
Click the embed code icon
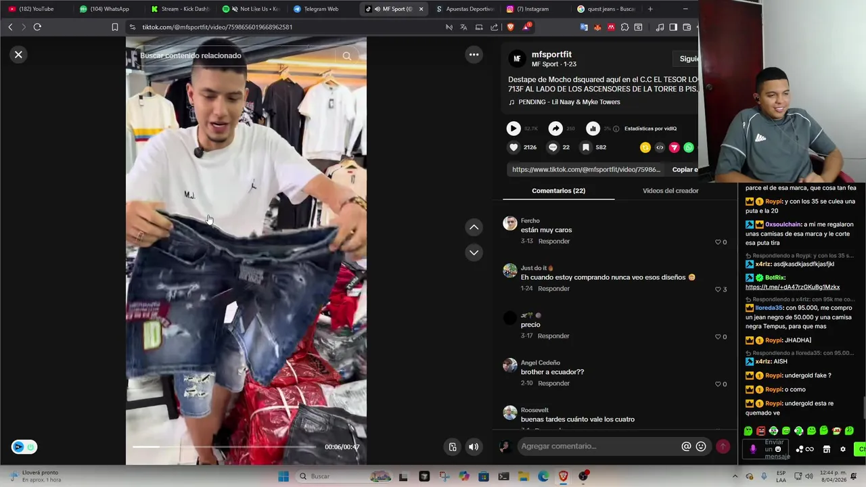point(660,147)
